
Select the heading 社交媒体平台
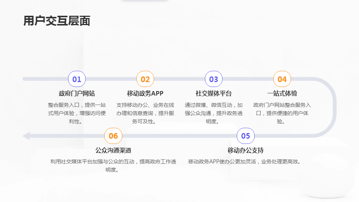(x=214, y=93)
